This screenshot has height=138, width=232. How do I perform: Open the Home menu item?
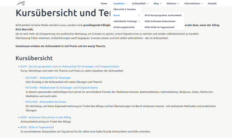[104, 4]
